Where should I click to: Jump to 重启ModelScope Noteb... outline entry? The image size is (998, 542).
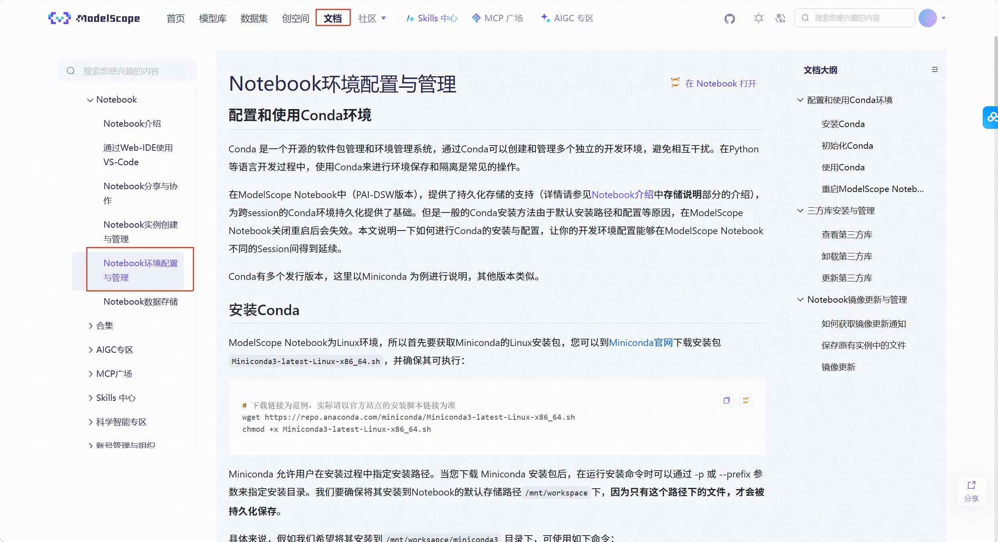pos(872,189)
